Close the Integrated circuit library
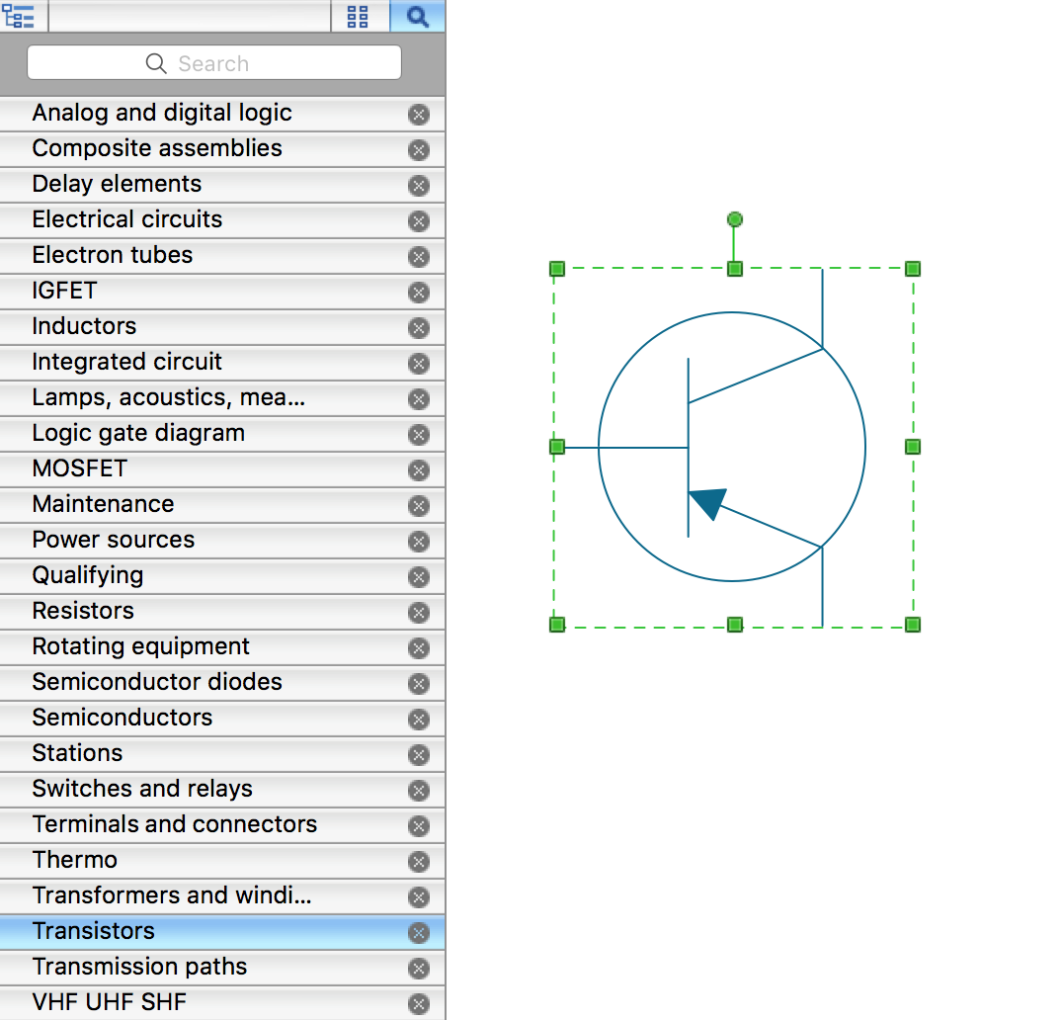The height and width of the screenshot is (1020, 1063). coord(419,364)
